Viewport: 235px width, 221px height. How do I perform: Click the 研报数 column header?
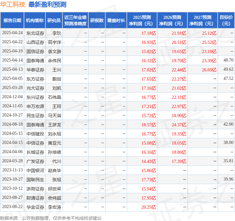pos(97,21)
